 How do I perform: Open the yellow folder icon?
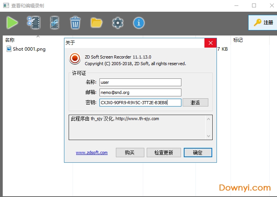tap(96, 23)
